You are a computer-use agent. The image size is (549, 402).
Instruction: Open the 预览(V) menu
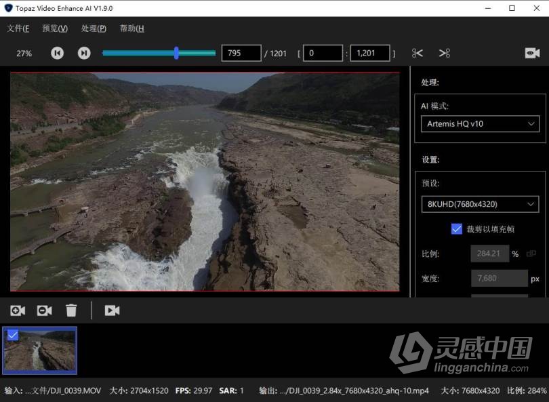tap(55, 28)
